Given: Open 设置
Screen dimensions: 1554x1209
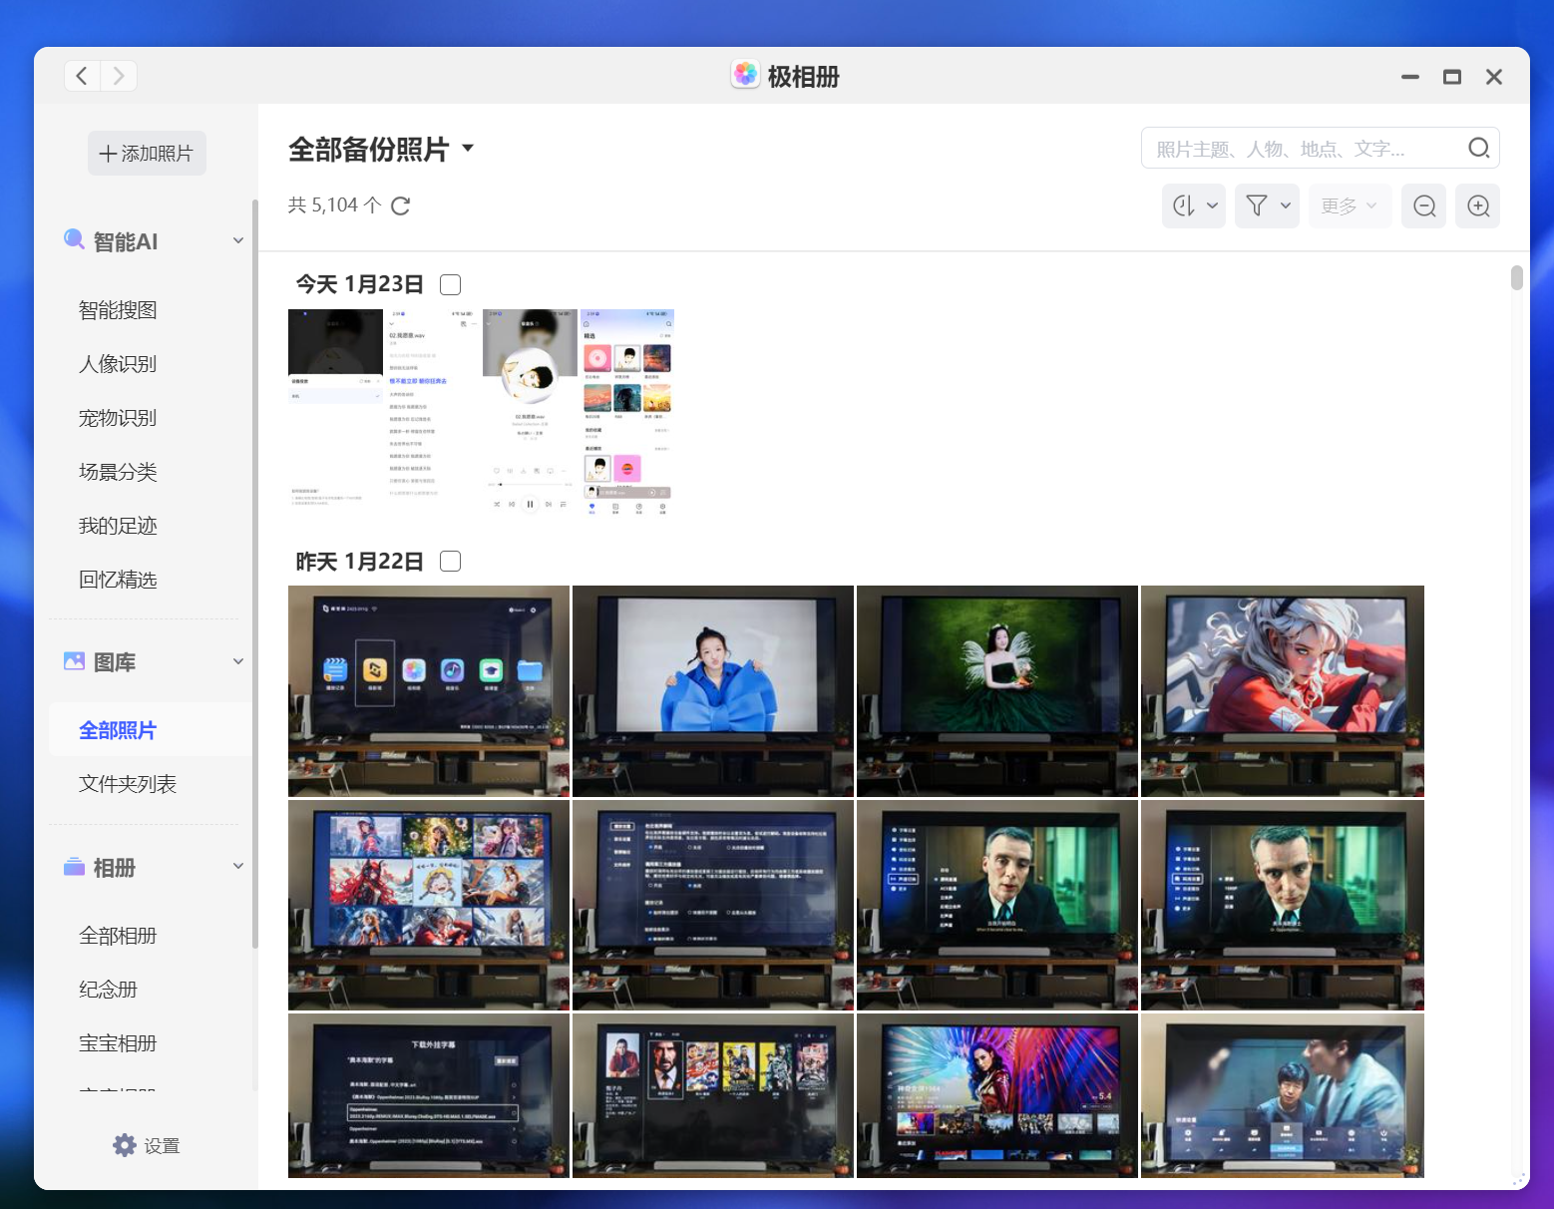Looking at the screenshot, I should pos(147,1145).
